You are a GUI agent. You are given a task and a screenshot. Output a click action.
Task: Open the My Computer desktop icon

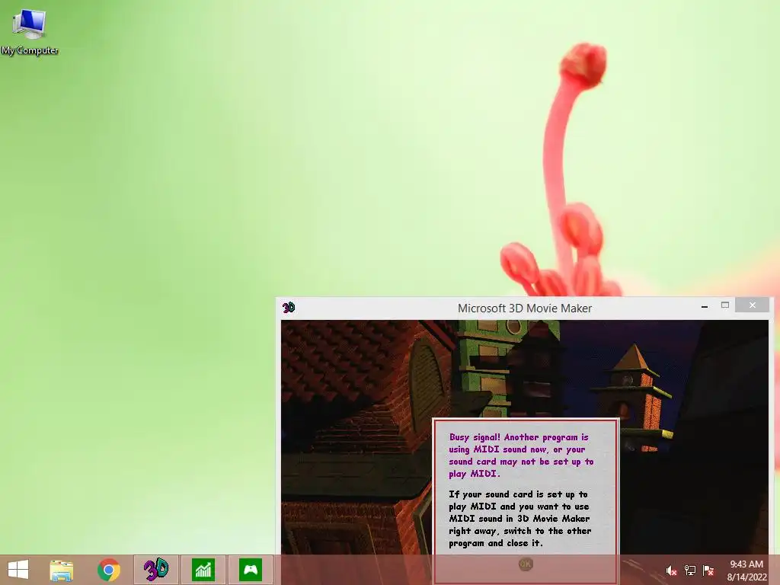pyautogui.click(x=30, y=32)
